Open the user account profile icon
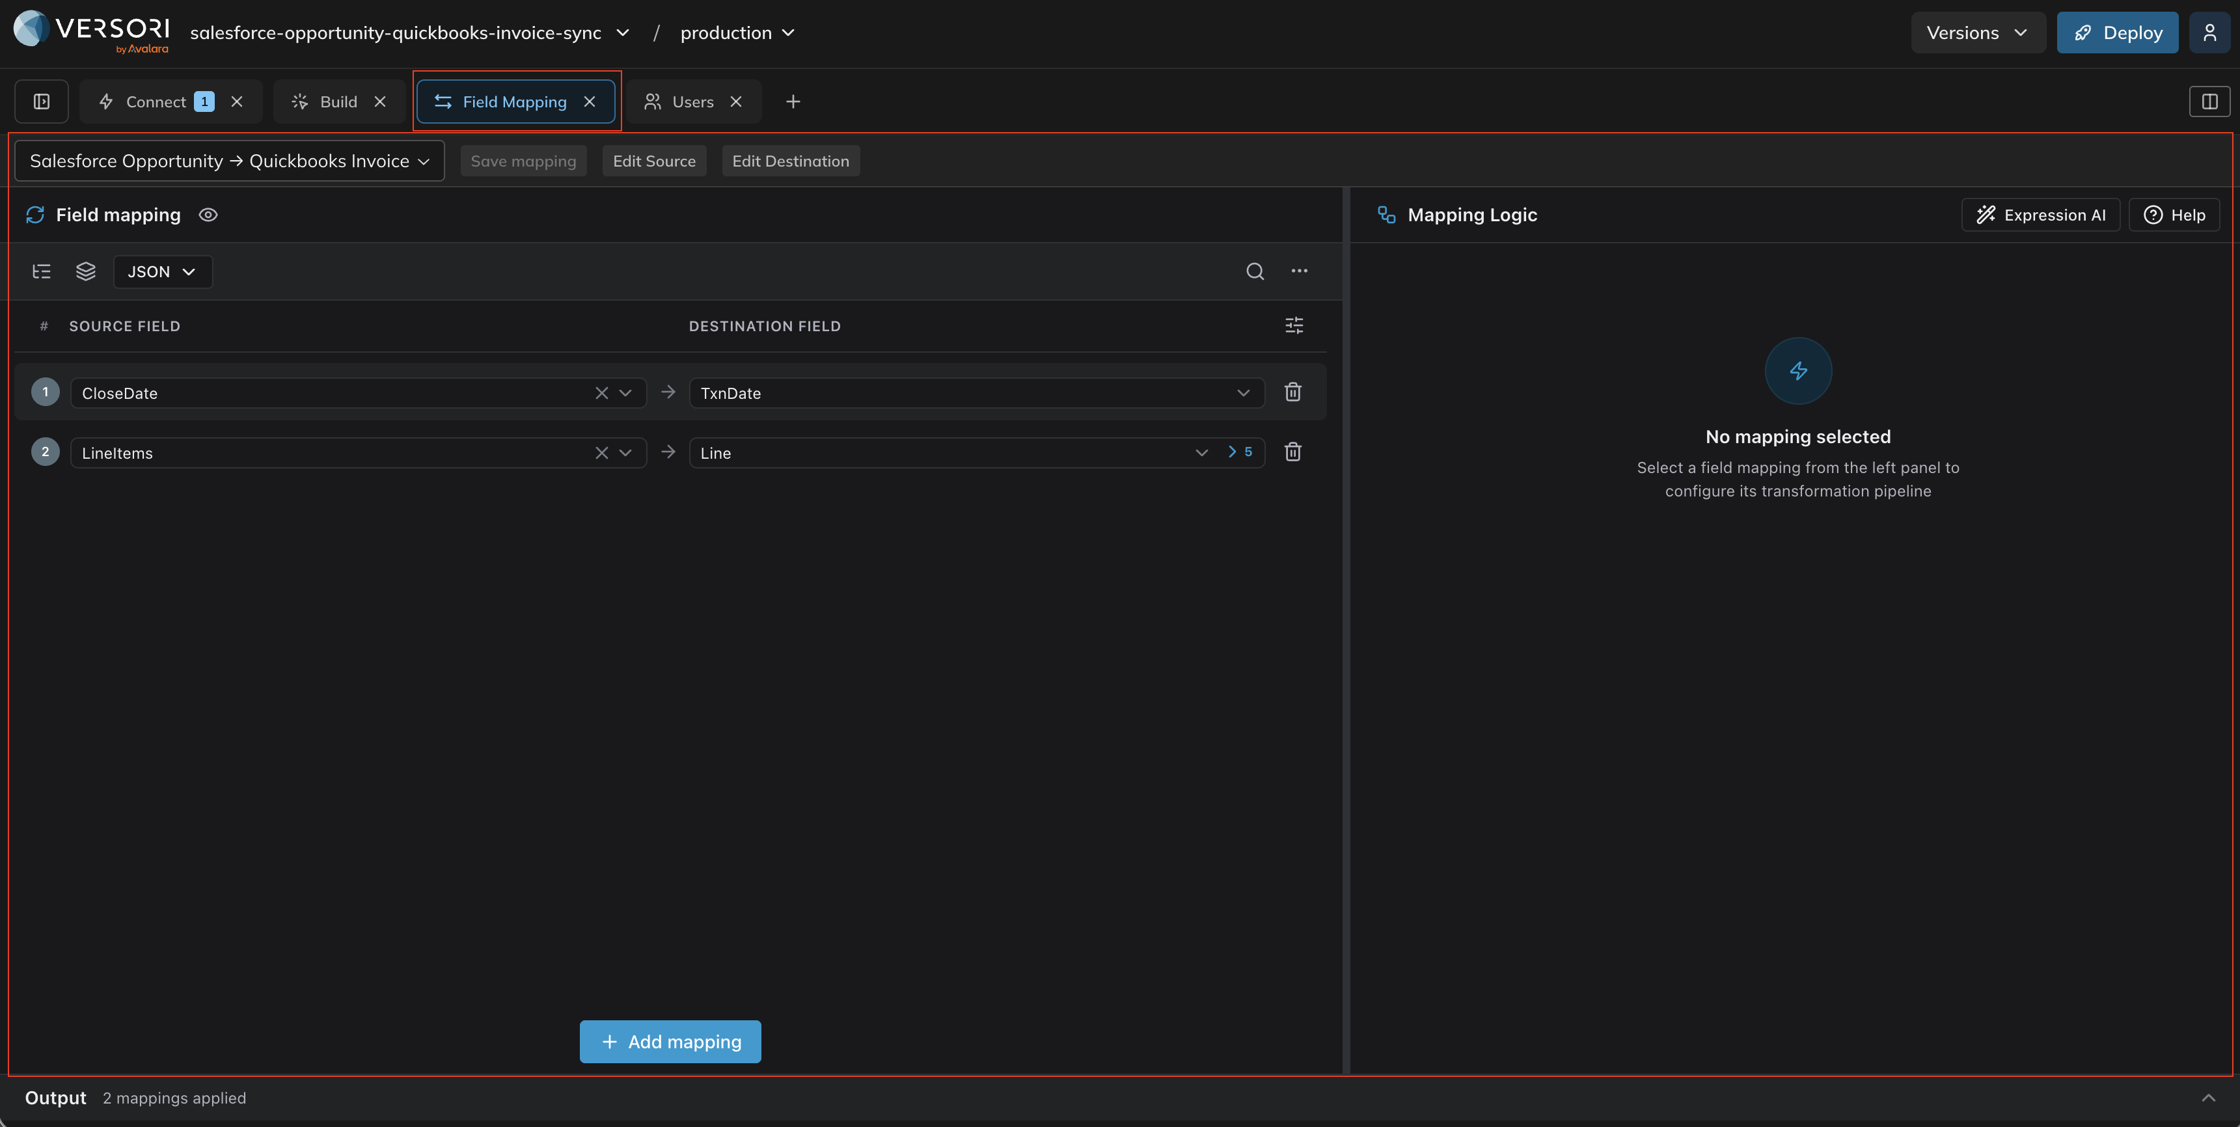 click(2209, 33)
